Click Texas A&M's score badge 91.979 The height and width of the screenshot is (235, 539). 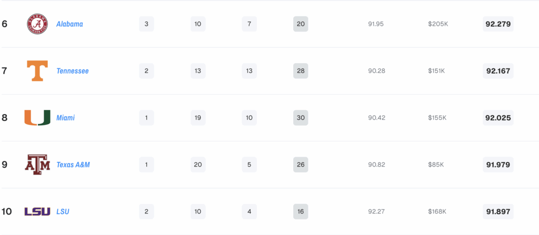(x=498, y=165)
